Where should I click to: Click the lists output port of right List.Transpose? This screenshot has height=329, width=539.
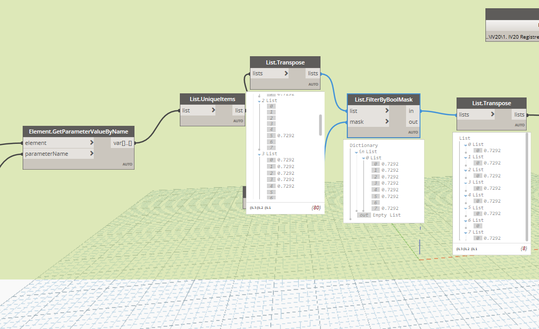pyautogui.click(x=519, y=114)
